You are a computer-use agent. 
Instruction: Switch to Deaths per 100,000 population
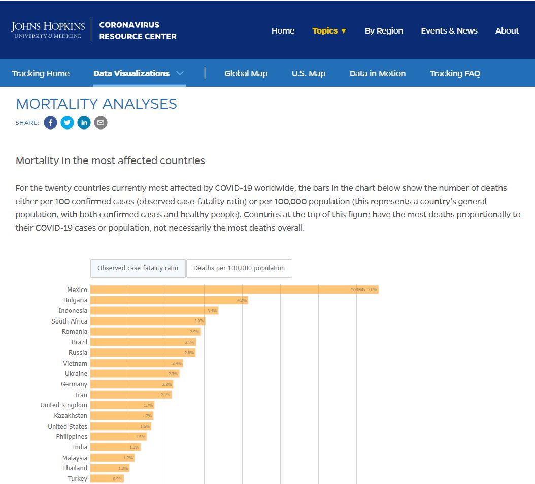tap(239, 268)
